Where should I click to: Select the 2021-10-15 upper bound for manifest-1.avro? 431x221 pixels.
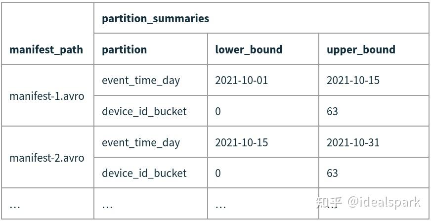coord(353,81)
